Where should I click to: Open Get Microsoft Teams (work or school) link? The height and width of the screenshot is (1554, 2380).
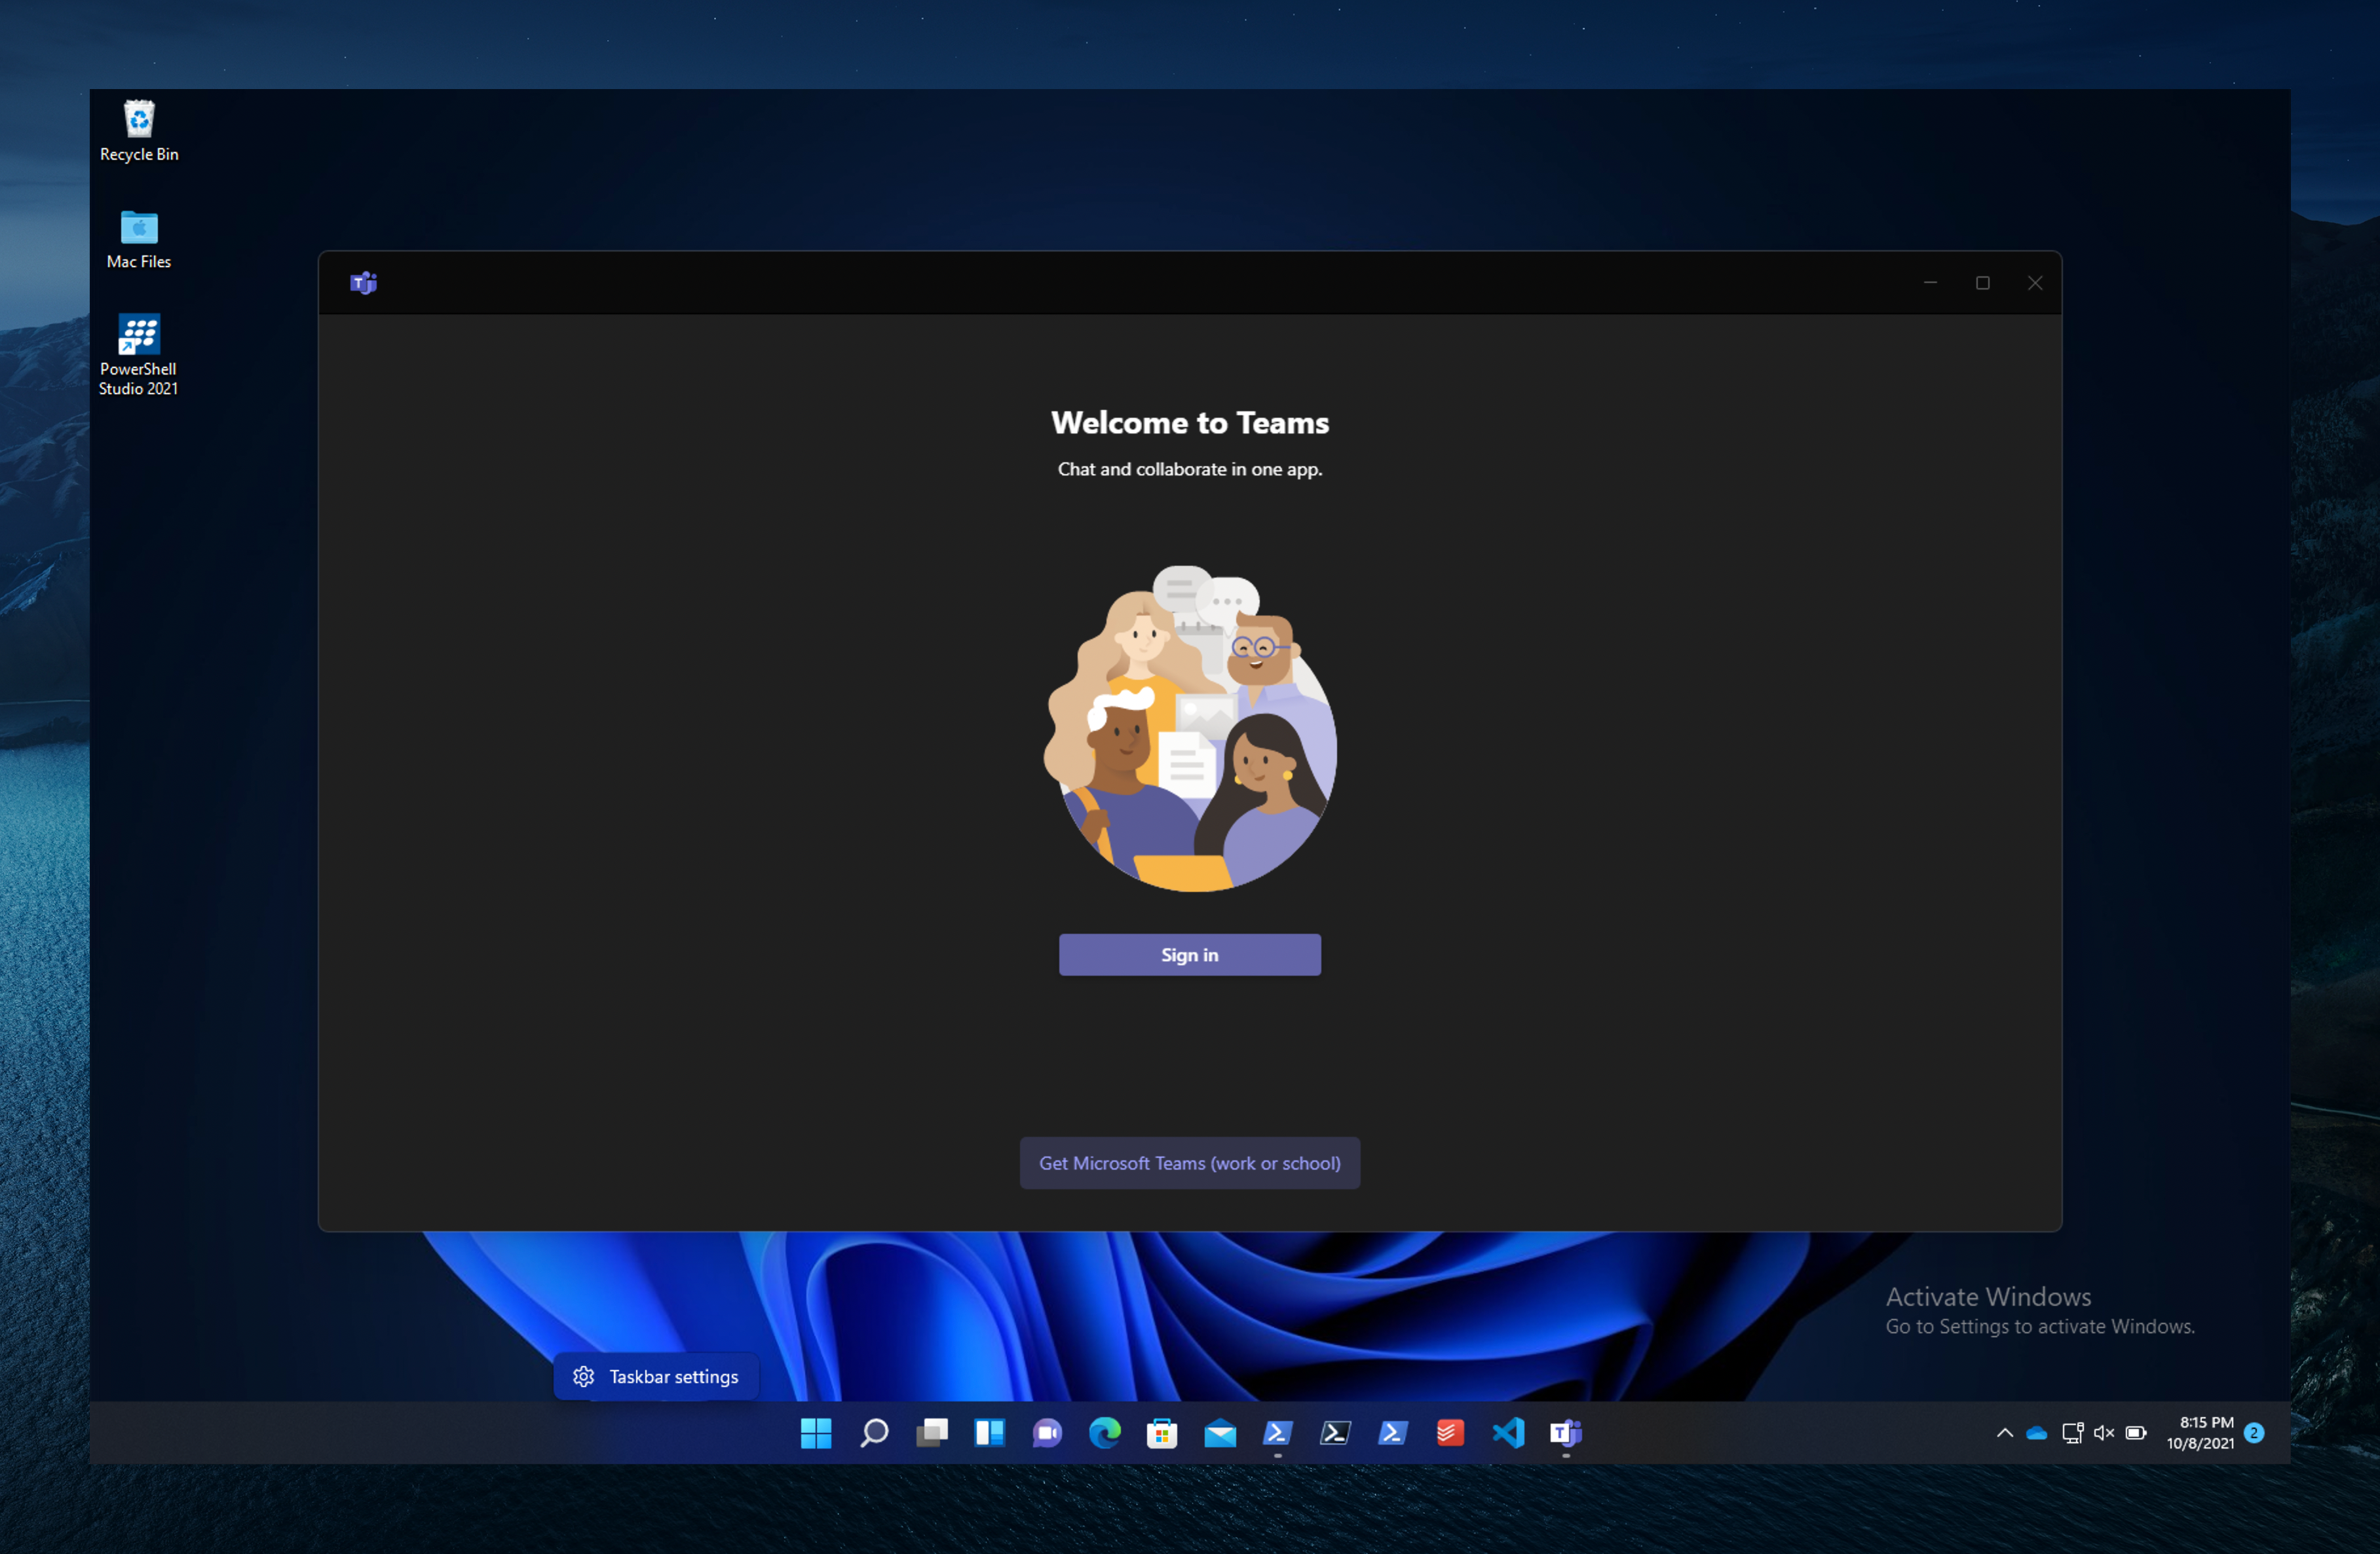click(x=1189, y=1162)
